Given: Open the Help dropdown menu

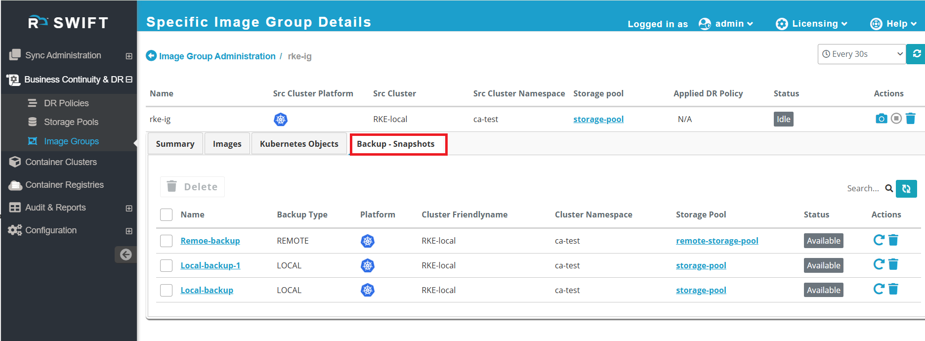Looking at the screenshot, I should coord(893,24).
